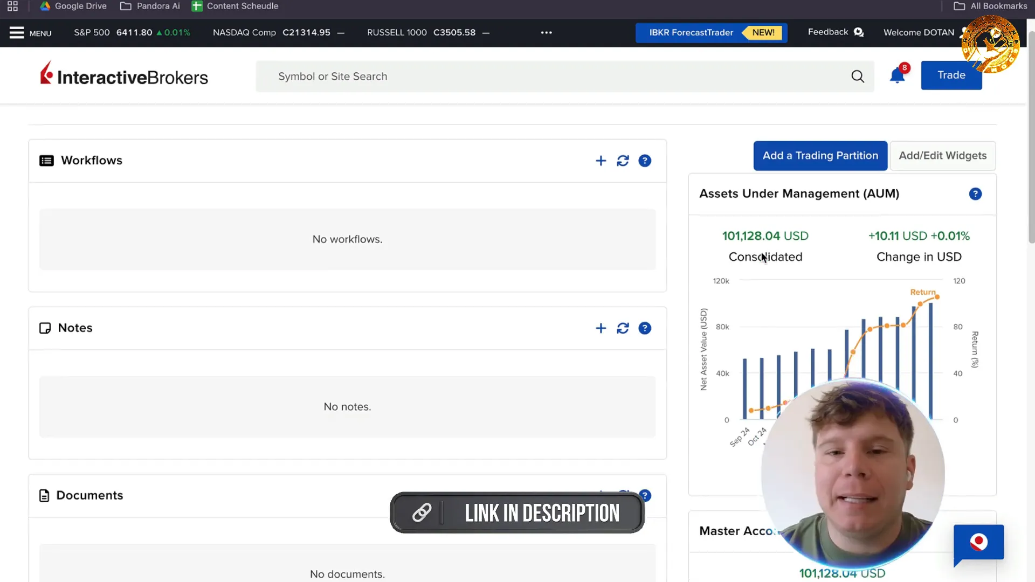Expand the market ticker ellipsis

[547, 32]
